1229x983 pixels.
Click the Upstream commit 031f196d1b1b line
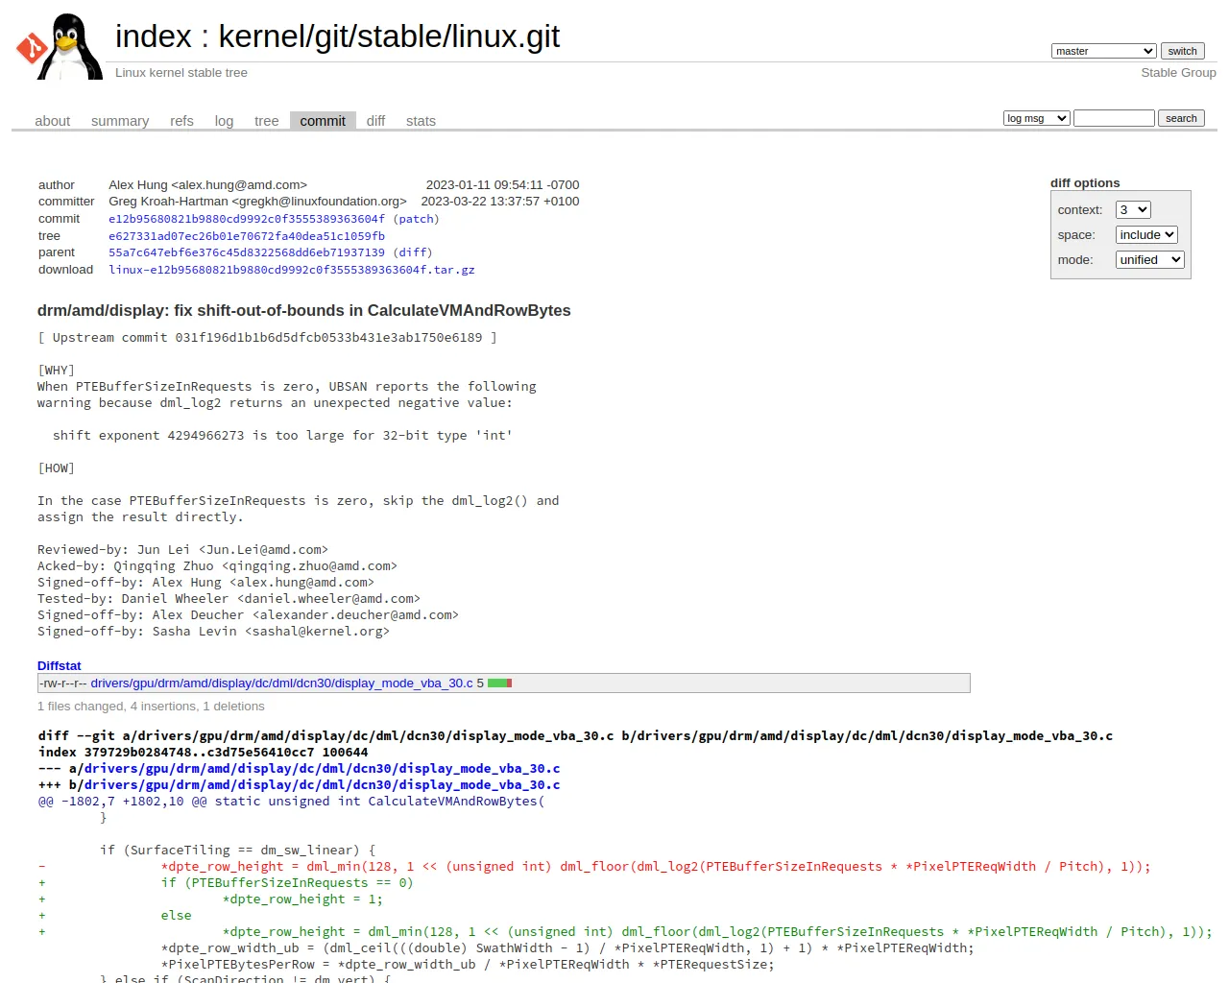click(x=267, y=338)
